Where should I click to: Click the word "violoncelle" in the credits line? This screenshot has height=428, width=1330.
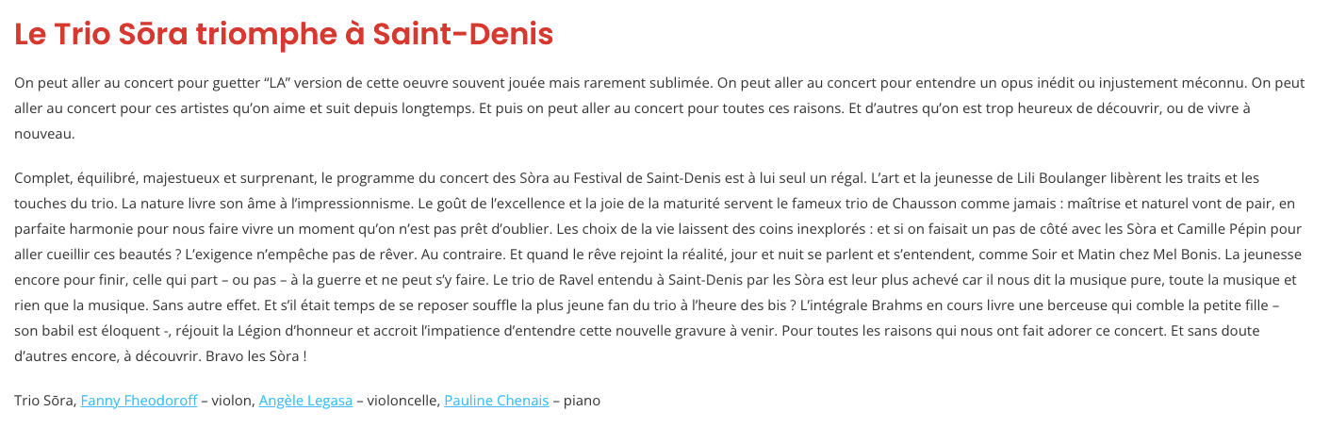[x=402, y=401]
